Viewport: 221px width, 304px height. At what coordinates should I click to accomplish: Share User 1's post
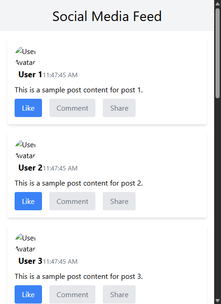pos(119,108)
